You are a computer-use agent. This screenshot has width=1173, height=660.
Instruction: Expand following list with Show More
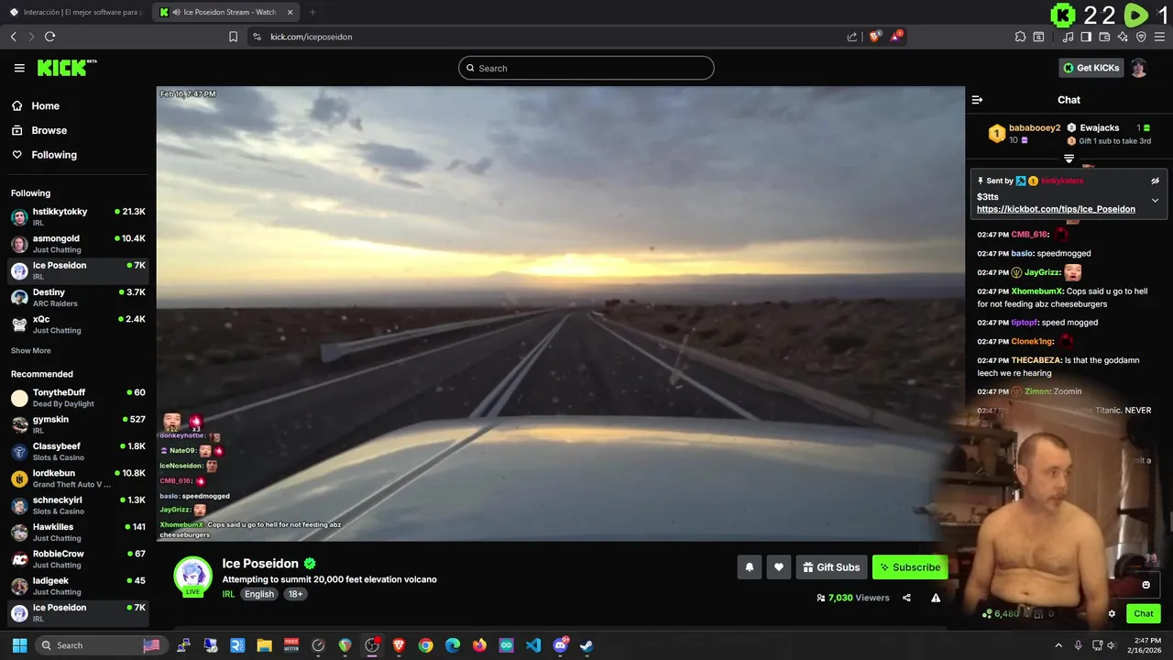(31, 350)
